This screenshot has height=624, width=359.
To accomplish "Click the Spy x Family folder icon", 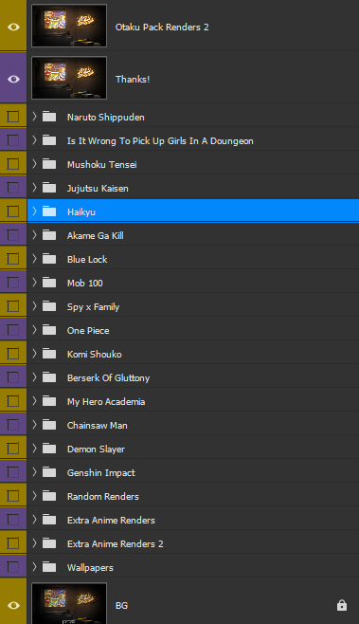I will coord(49,306).
